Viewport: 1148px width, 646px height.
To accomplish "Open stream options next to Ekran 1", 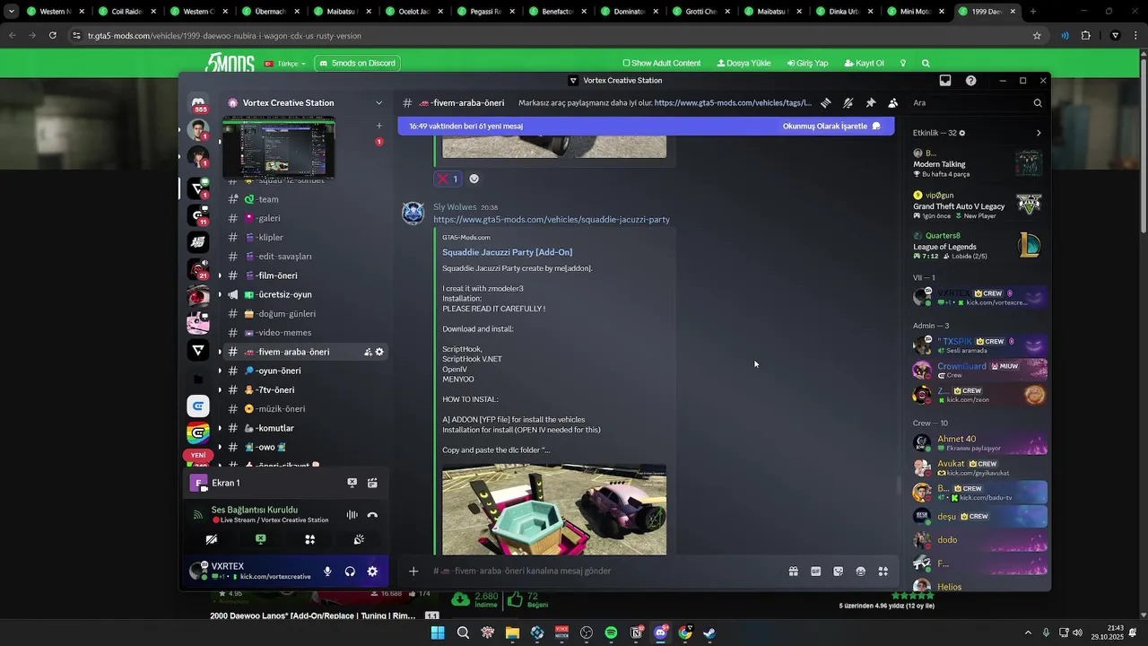I will (x=372, y=483).
